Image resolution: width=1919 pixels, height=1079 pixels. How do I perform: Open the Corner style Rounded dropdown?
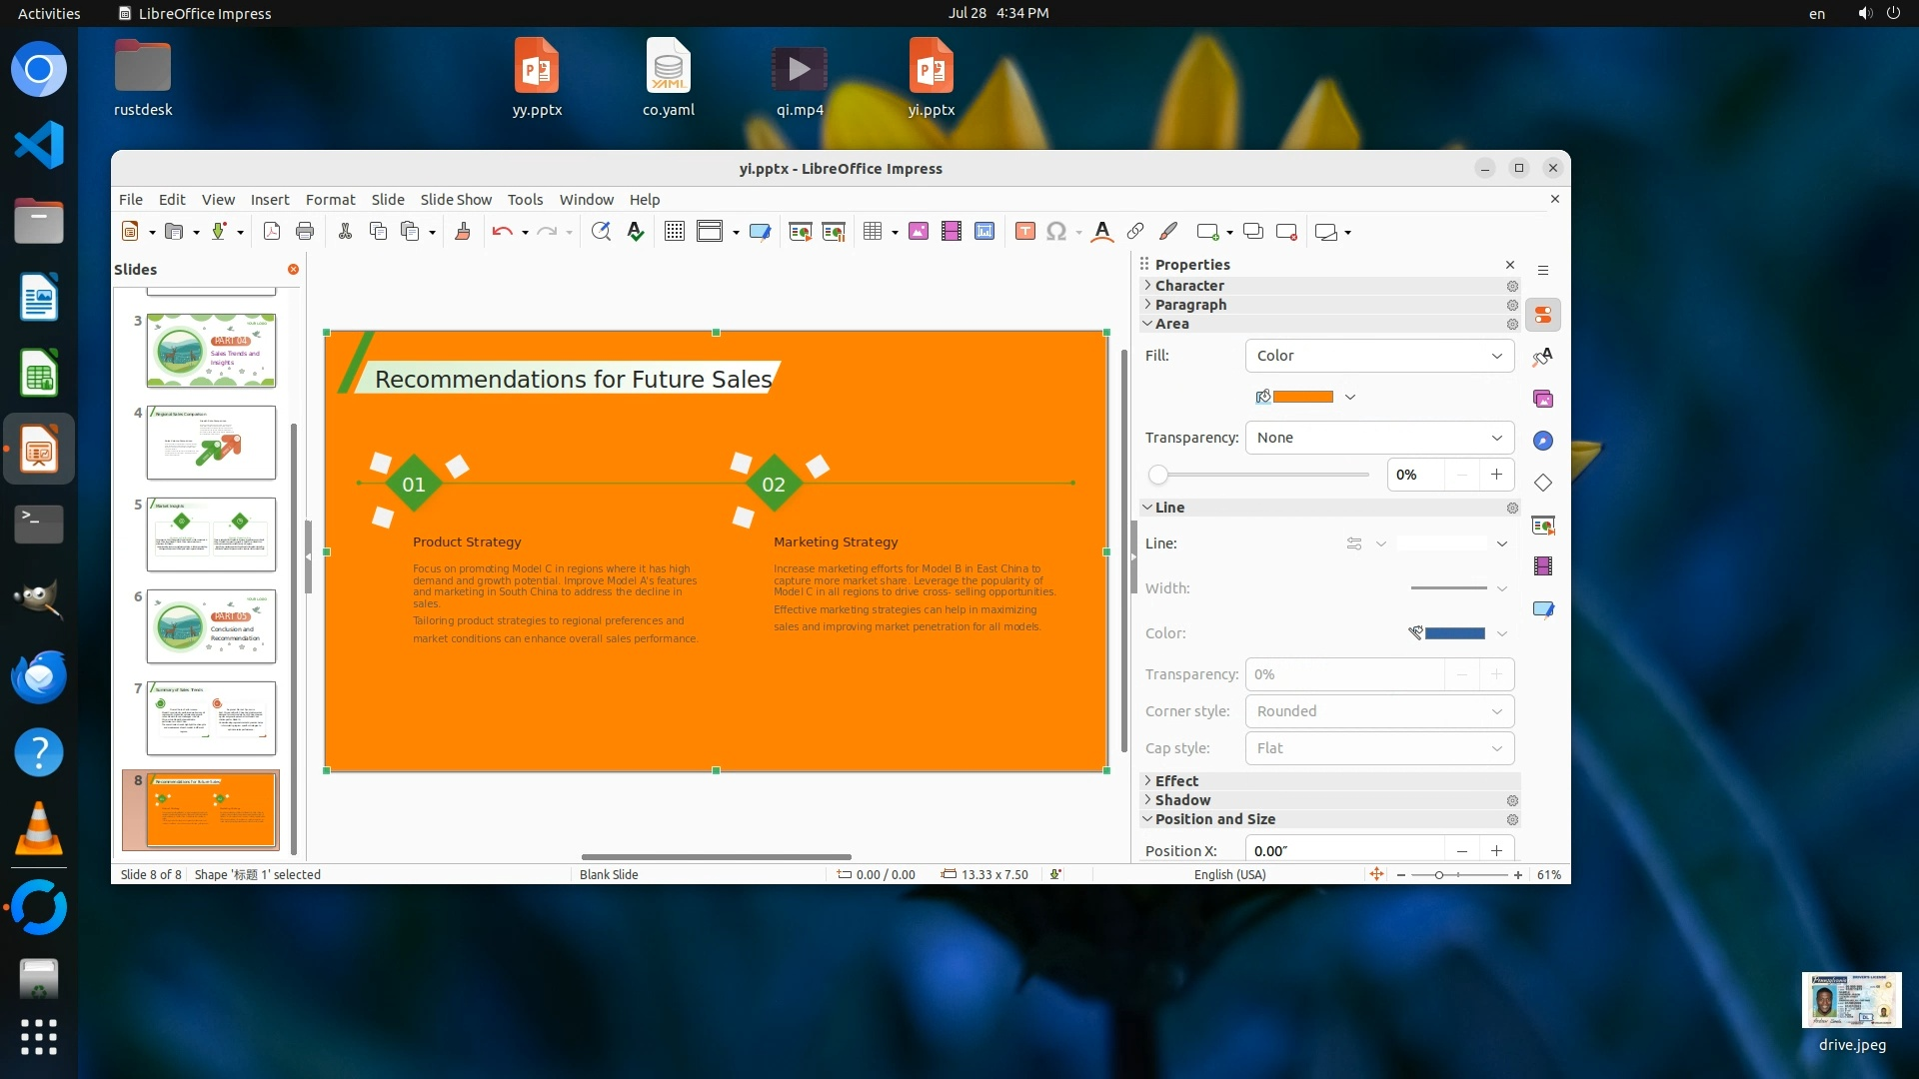pos(1379,711)
